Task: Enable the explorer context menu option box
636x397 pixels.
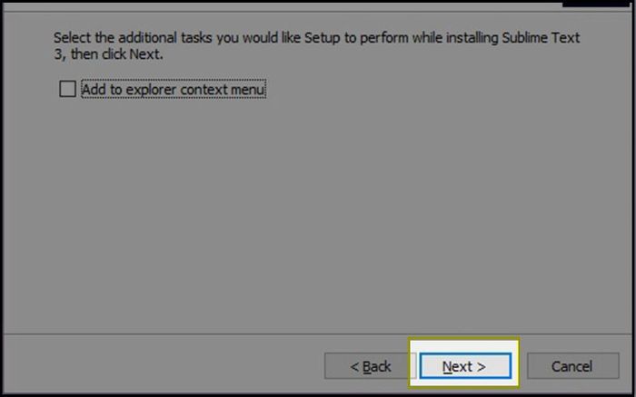Action: [x=67, y=89]
